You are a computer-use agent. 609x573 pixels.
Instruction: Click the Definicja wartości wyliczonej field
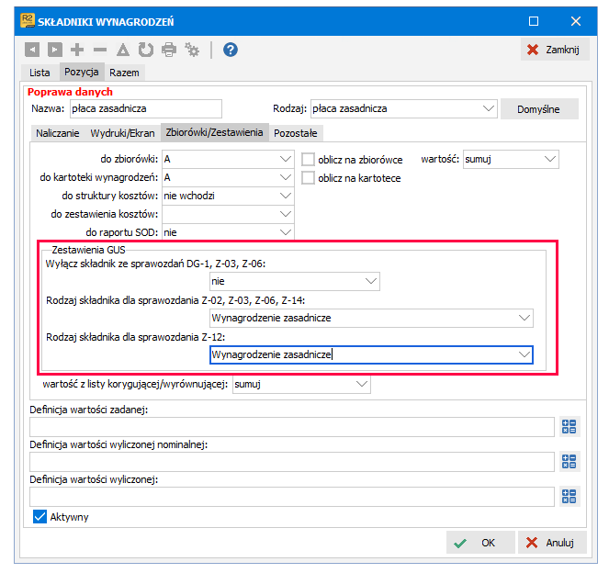coord(292,497)
